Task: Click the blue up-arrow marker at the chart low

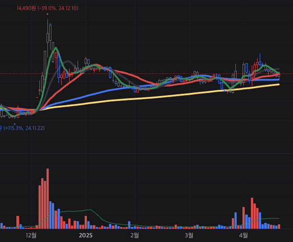Action: 15,124
